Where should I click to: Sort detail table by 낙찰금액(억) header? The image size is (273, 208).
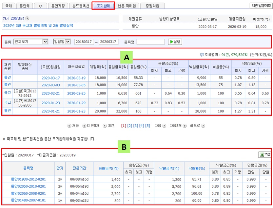169,168
